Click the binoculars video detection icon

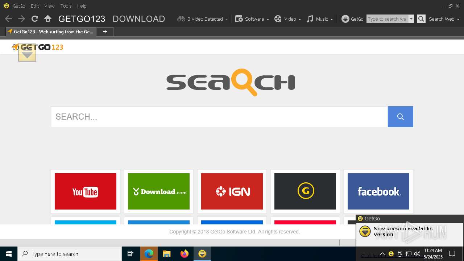click(x=181, y=19)
